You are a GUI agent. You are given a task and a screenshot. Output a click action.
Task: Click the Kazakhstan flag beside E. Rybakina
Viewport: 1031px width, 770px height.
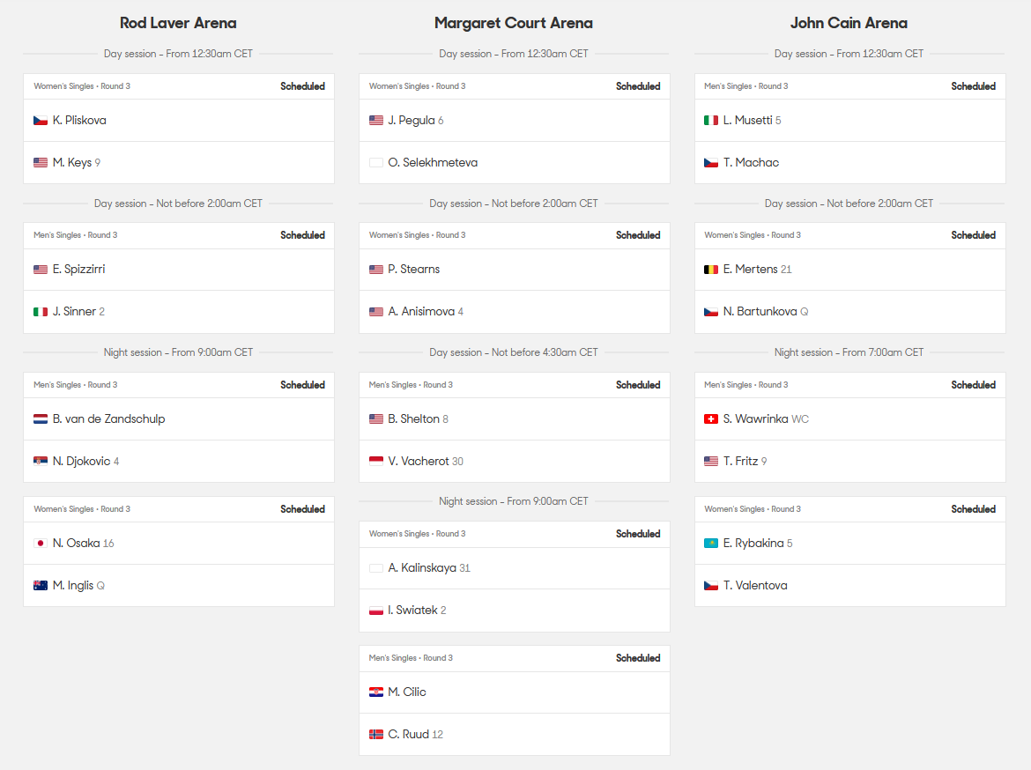(711, 544)
